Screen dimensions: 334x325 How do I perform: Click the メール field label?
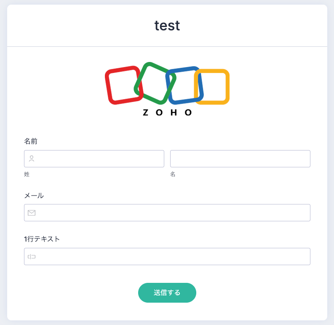click(34, 196)
